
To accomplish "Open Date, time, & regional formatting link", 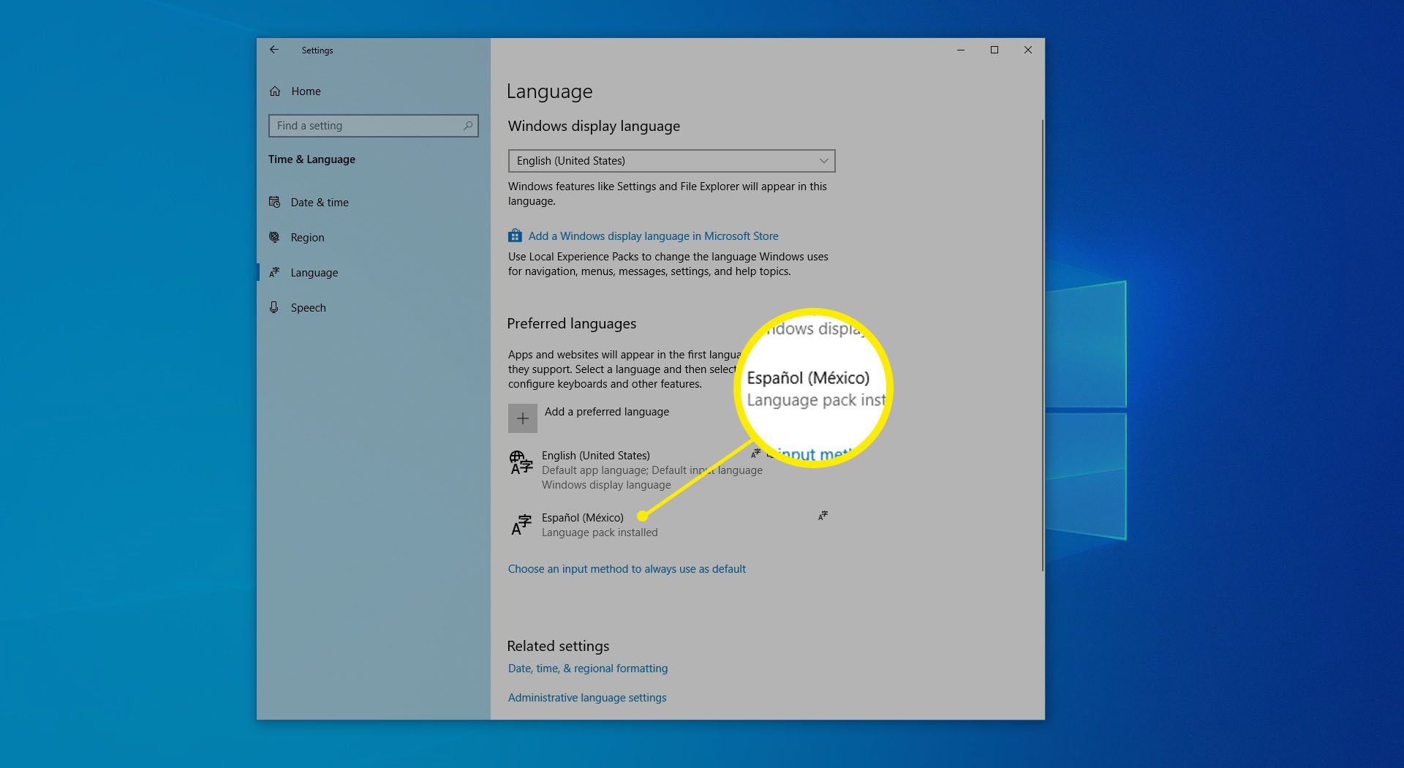I will [x=588, y=669].
